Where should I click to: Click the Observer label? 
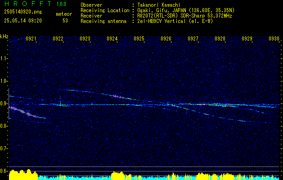click(x=91, y=5)
